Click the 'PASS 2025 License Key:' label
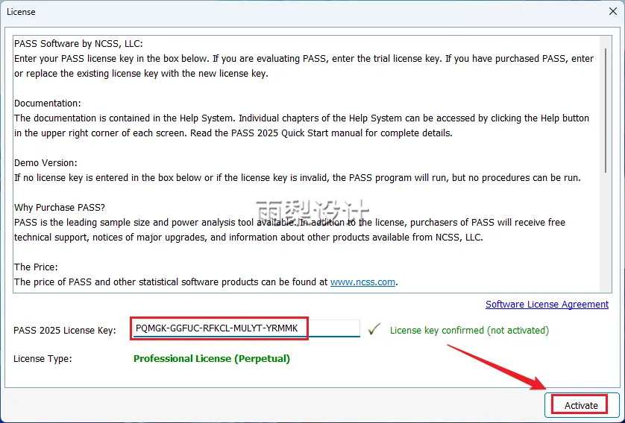 (65, 330)
